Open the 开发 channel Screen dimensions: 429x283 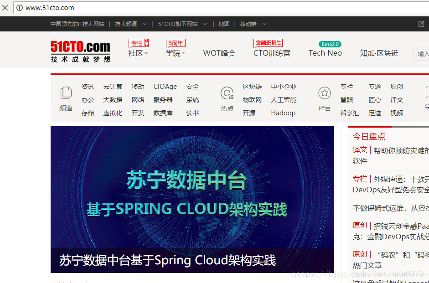pos(138,113)
